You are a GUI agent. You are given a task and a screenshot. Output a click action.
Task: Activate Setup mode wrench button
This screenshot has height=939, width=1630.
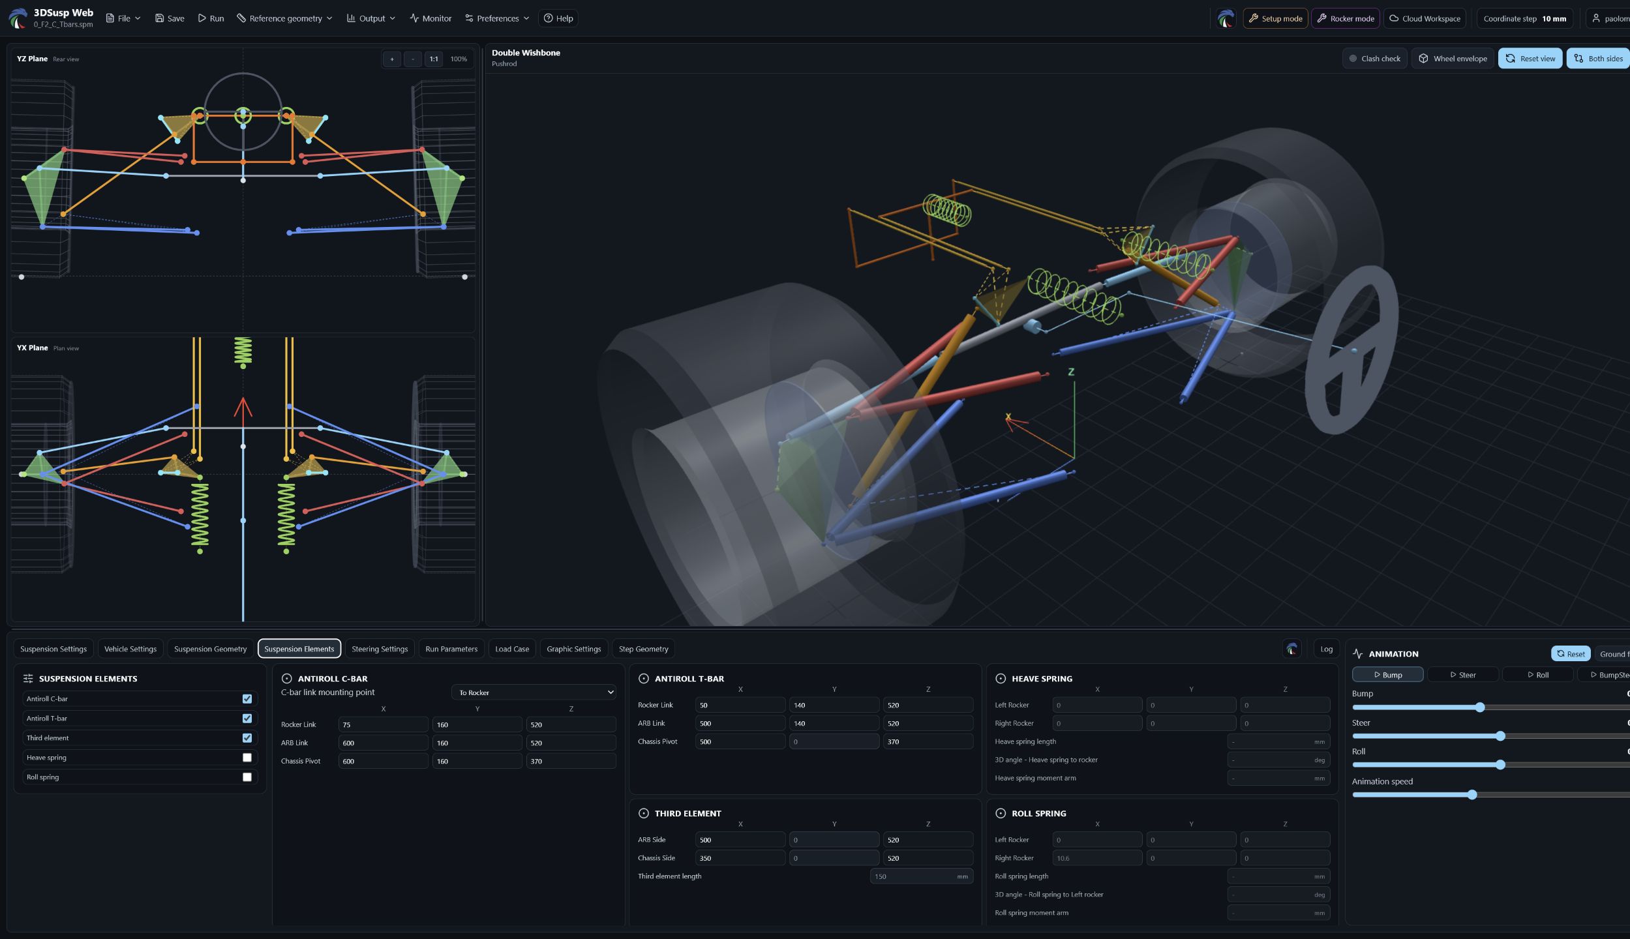pos(1275,18)
